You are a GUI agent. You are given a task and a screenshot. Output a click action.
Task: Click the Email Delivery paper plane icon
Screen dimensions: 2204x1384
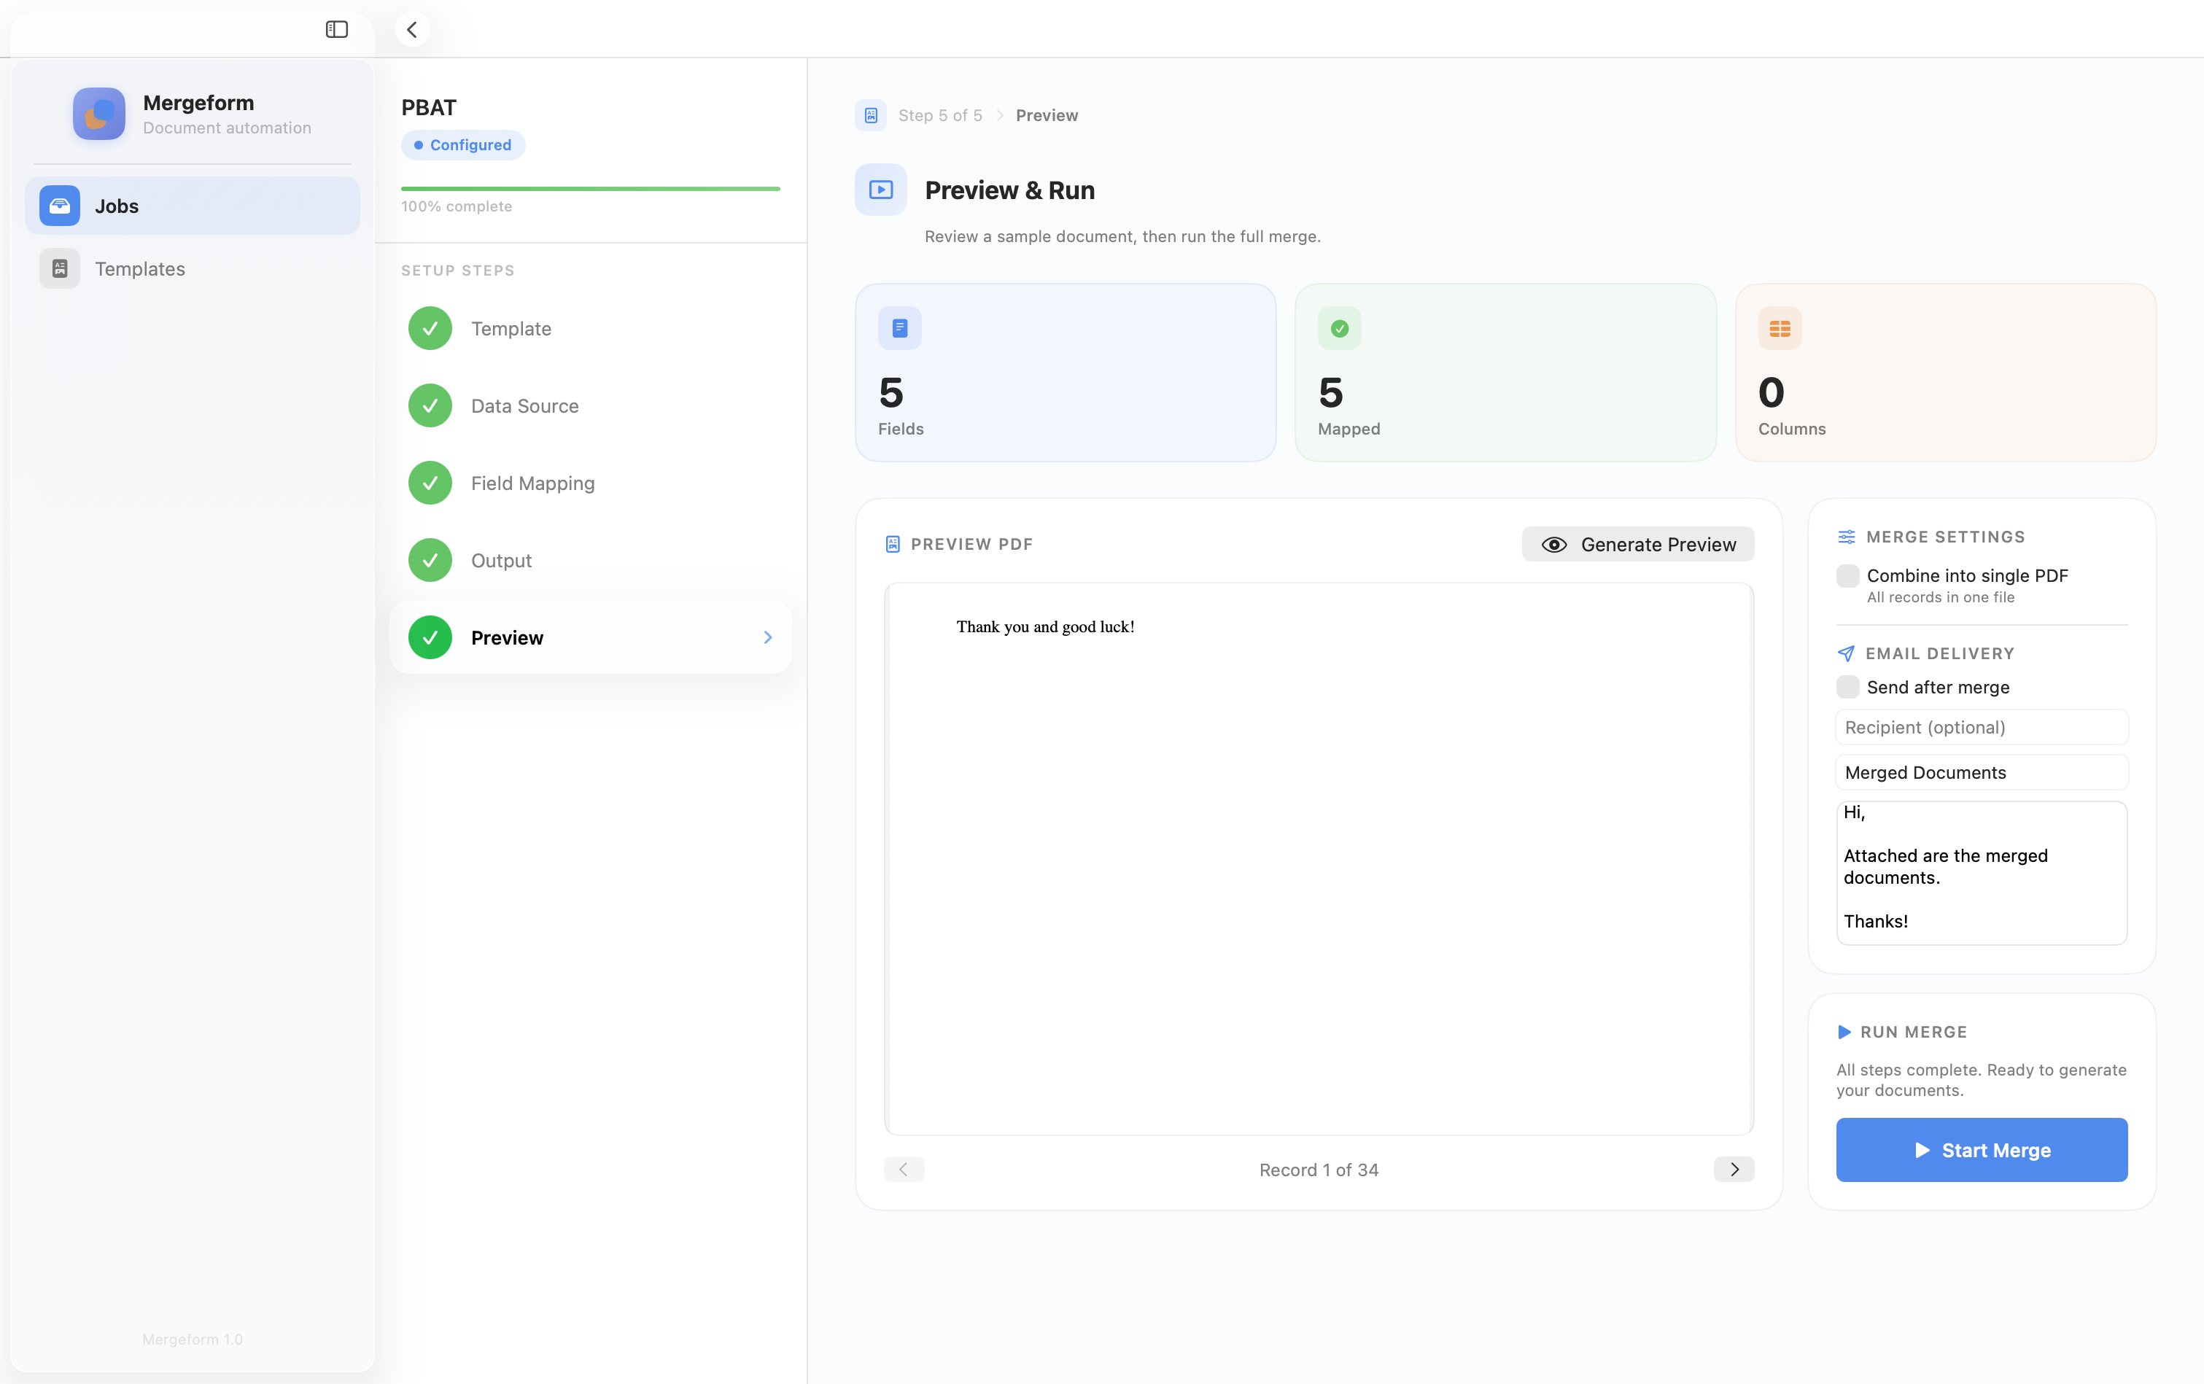[1847, 653]
